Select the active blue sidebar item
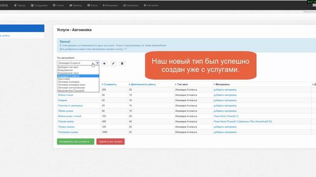The height and width of the screenshot is (177, 316). (x=22, y=29)
